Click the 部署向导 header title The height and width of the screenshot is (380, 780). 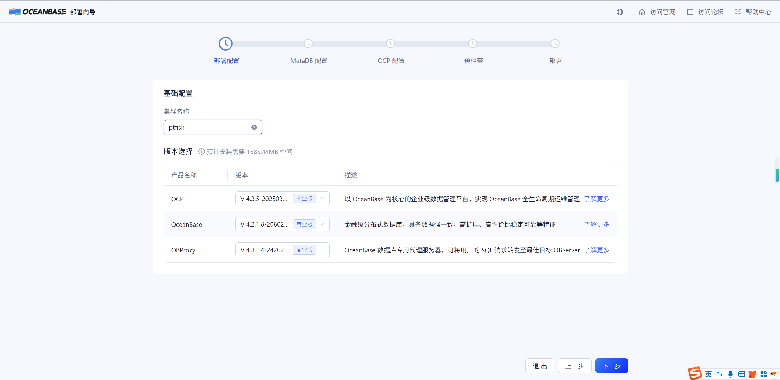(x=83, y=12)
